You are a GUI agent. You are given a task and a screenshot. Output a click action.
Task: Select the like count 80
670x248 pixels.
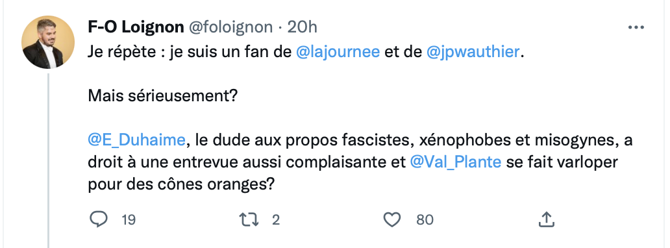coord(425,220)
